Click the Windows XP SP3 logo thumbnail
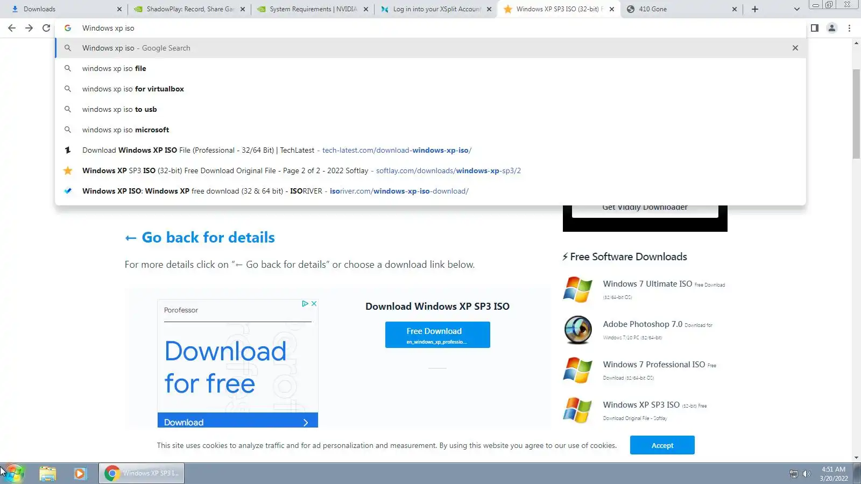The image size is (861, 484). pos(578,410)
